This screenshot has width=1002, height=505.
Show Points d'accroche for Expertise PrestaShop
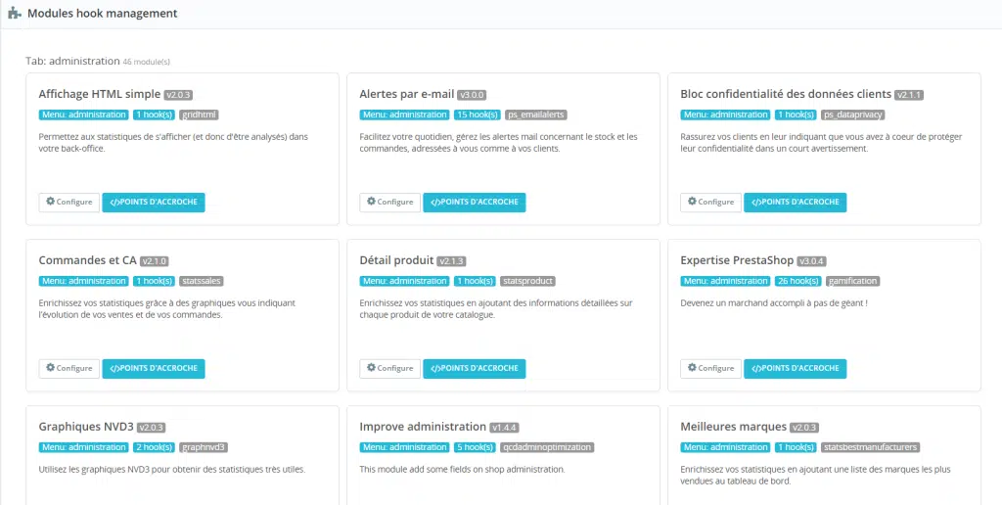pos(796,369)
